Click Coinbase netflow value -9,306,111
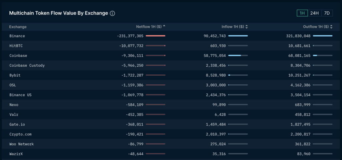This screenshot has height=160, width=342. [132, 56]
